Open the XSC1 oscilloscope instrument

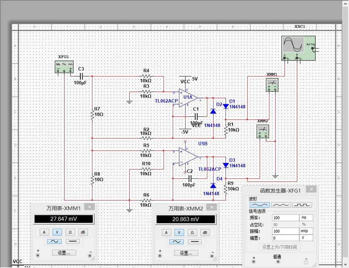(298, 48)
